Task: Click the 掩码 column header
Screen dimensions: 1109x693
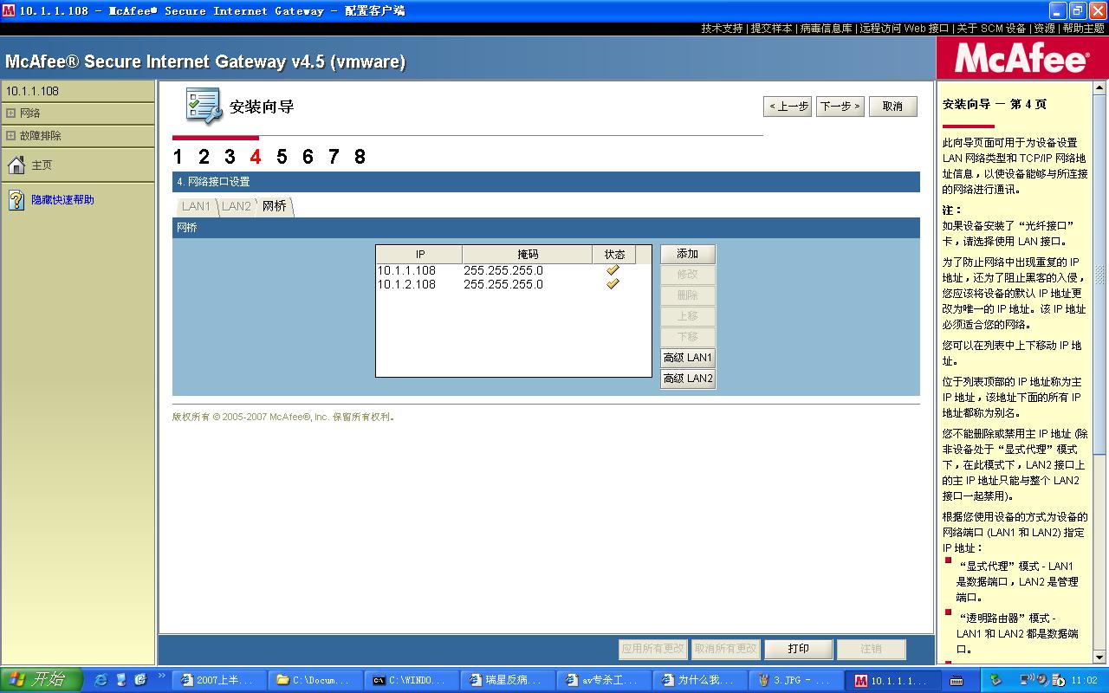Action: coord(528,254)
